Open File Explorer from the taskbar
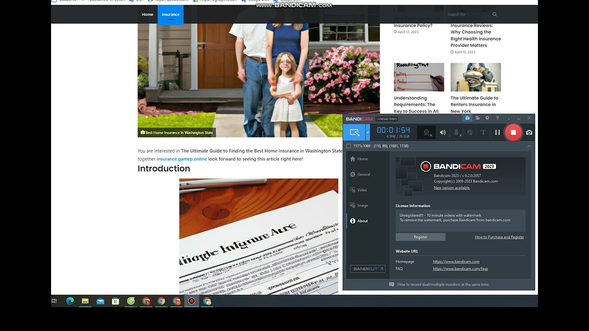The image size is (589, 331). click(85, 301)
